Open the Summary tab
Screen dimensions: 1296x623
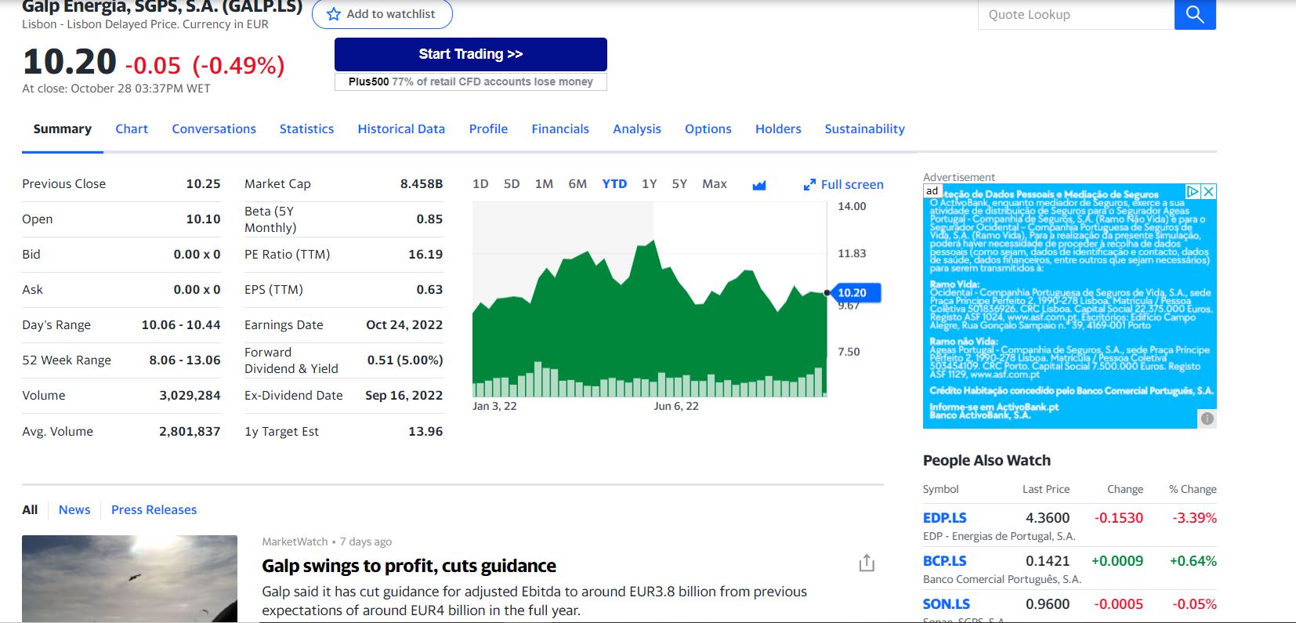pyautogui.click(x=63, y=129)
